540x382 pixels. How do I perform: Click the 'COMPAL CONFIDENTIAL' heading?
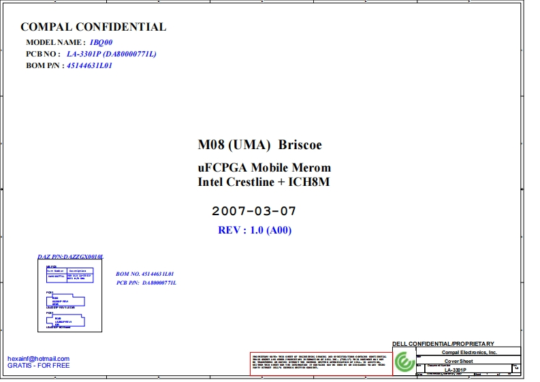click(x=93, y=27)
